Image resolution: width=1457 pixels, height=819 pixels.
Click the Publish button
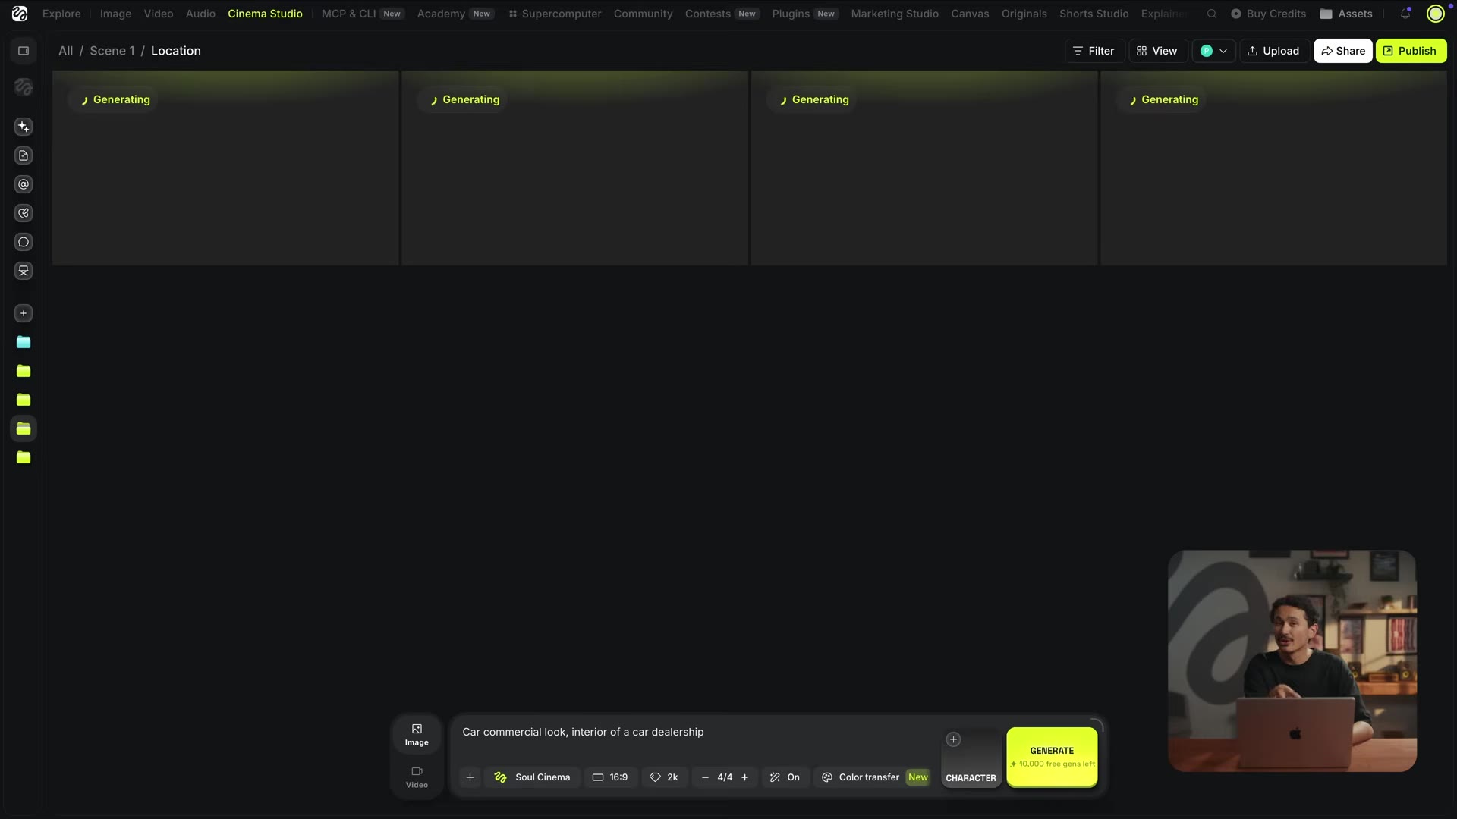(x=1411, y=51)
